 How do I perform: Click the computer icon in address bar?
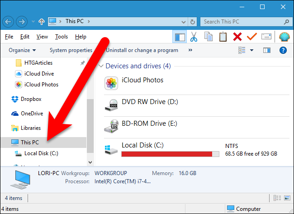[x=52, y=22]
